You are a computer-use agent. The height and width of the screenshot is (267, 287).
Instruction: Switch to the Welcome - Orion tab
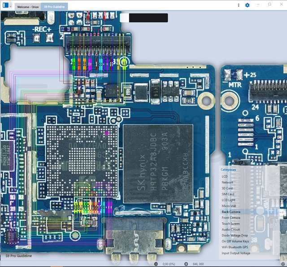click(28, 7)
